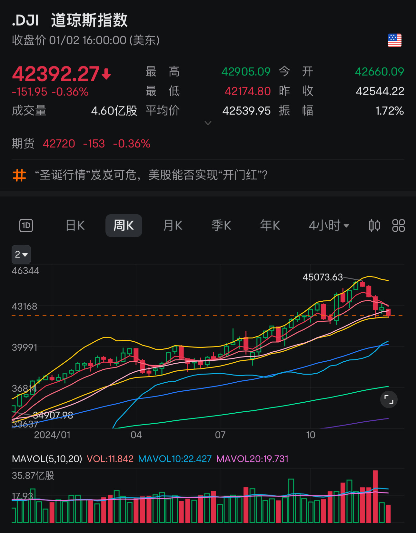Tap the closing time 01/02 16:00:00 text
Viewport: 416px width, 533px height.
tap(88, 40)
